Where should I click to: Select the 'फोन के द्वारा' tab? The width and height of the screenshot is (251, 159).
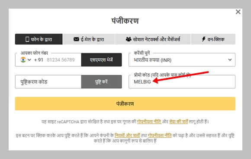[39, 39]
